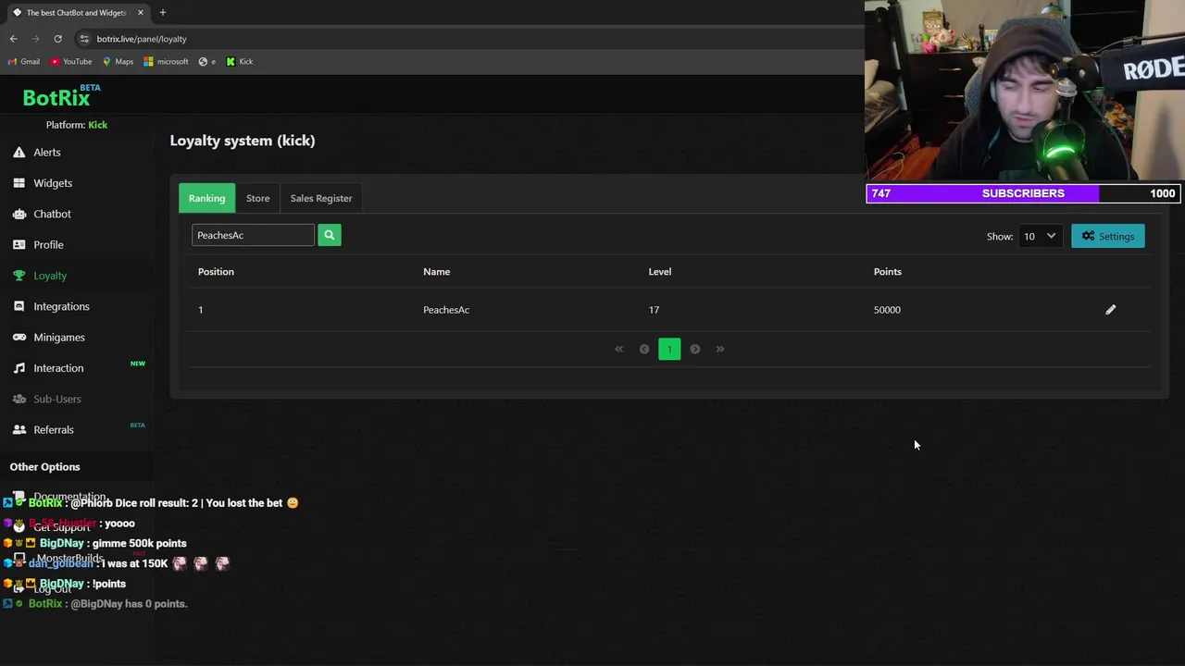Viewport: 1185px width, 666px height.
Task: Click the site info icon in address bar
Action: click(x=84, y=39)
